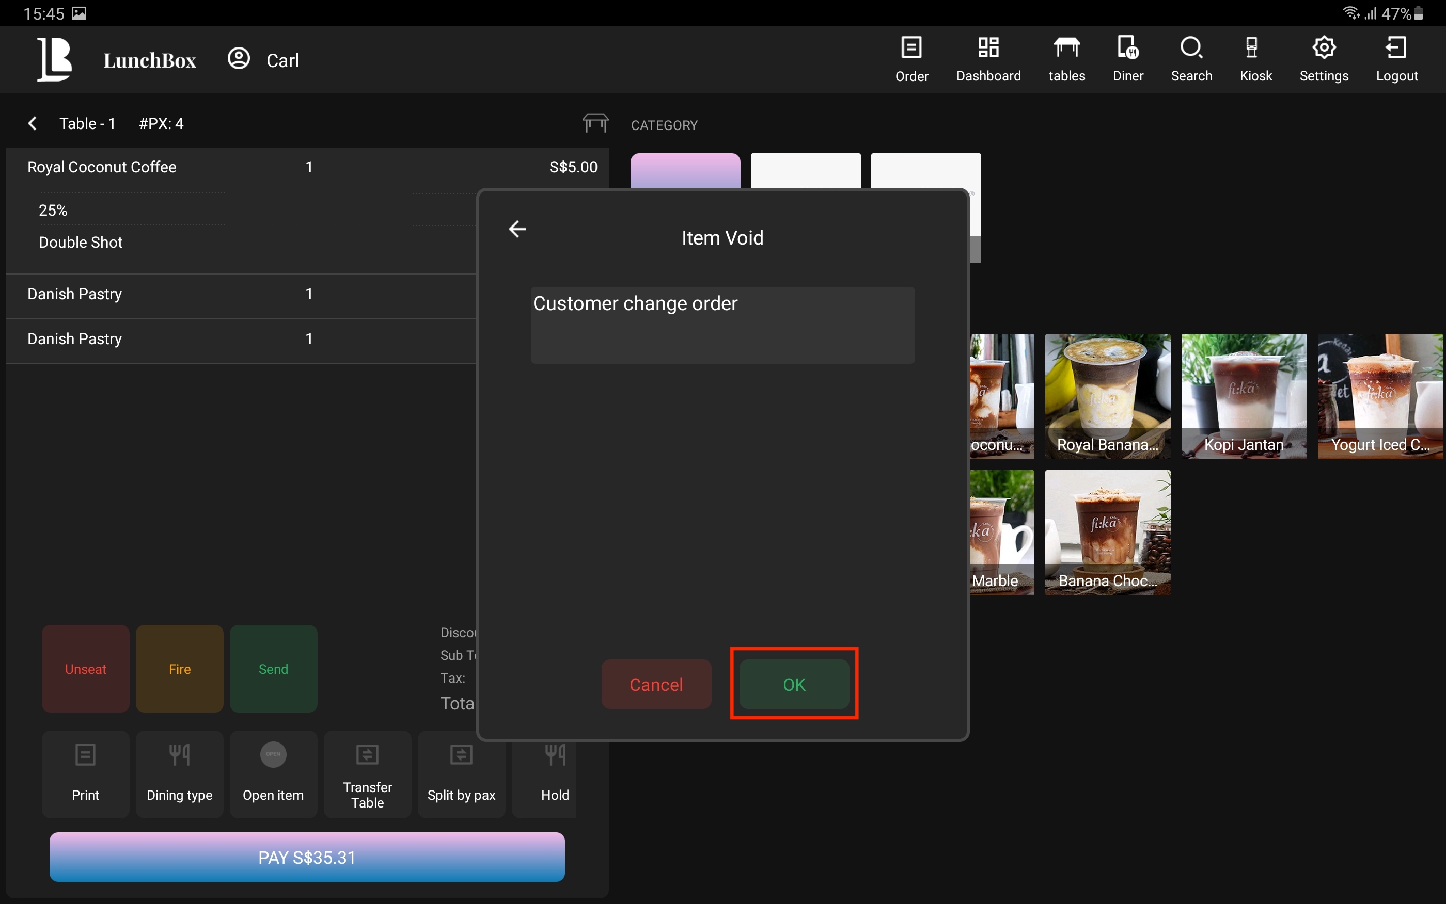The height and width of the screenshot is (904, 1446).
Task: Confirm the void with the OK button
Action: pyautogui.click(x=793, y=684)
